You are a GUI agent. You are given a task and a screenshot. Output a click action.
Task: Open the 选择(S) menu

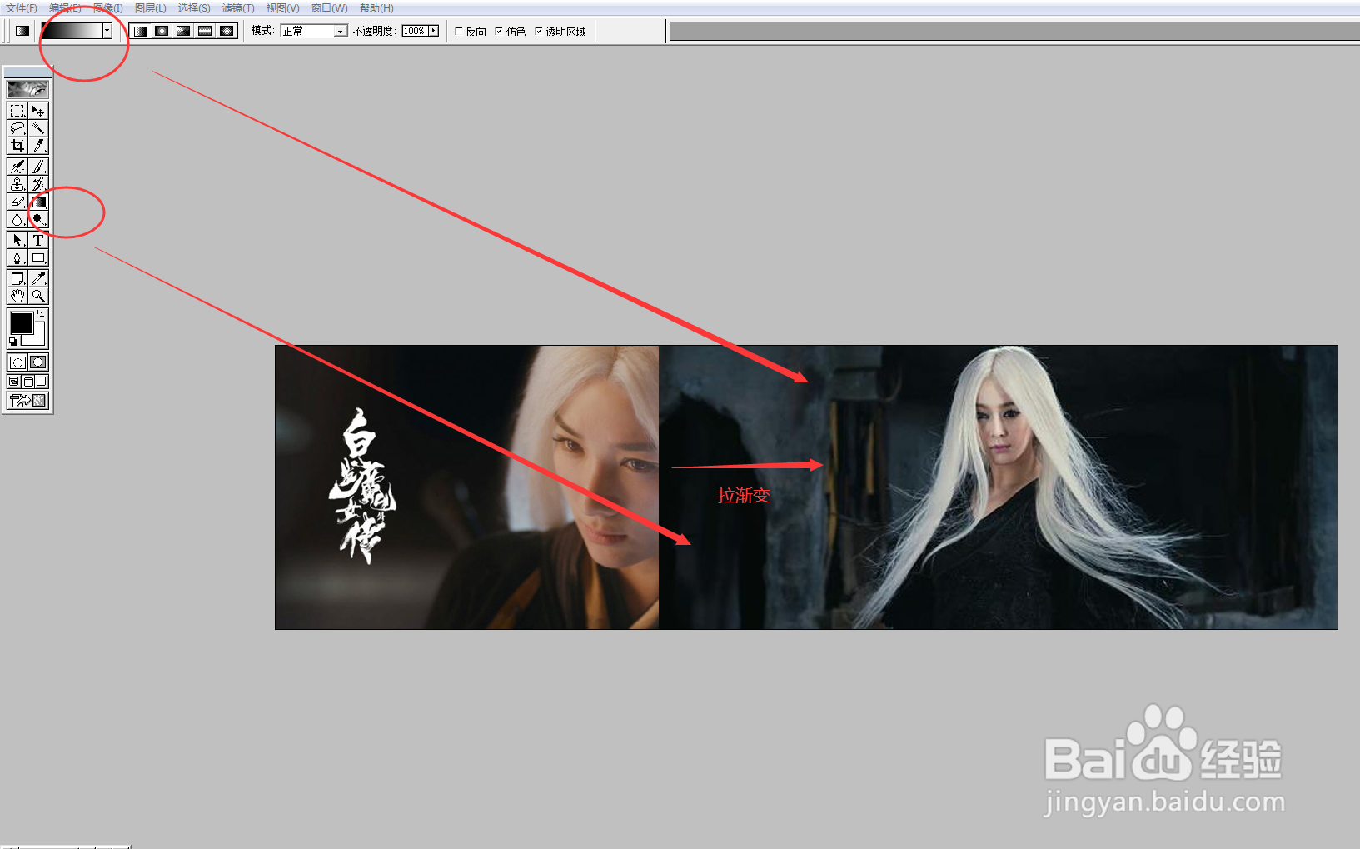pos(194,8)
